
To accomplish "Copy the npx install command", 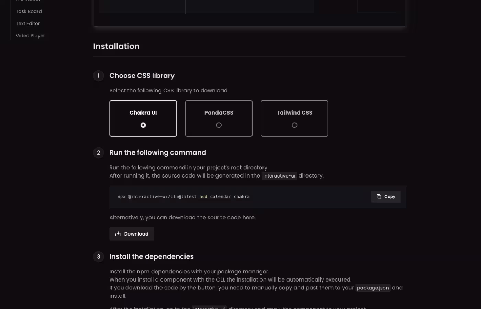I will [x=385, y=196].
